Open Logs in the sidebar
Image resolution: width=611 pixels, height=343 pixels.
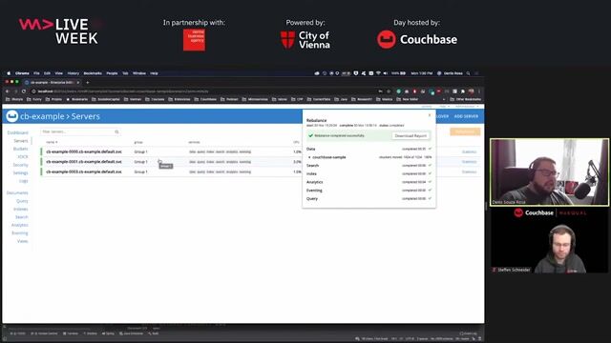pyautogui.click(x=23, y=181)
